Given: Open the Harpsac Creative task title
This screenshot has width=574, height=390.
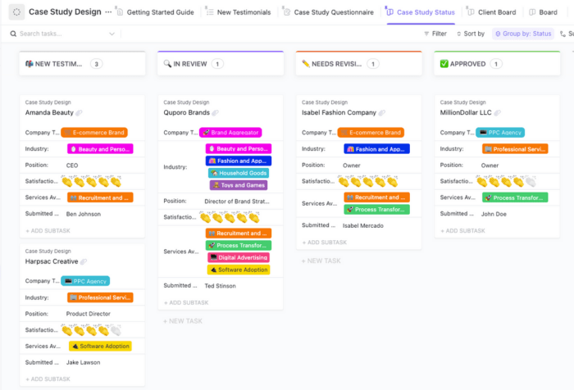Looking at the screenshot, I should click(52, 261).
